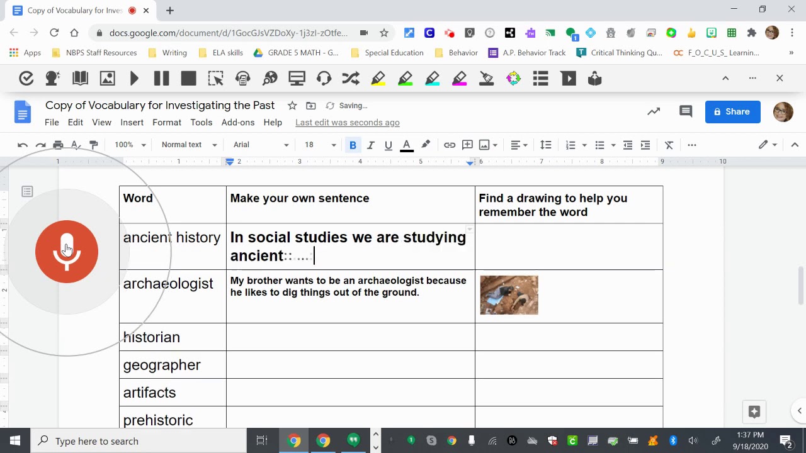Open the Insert menu

click(132, 122)
